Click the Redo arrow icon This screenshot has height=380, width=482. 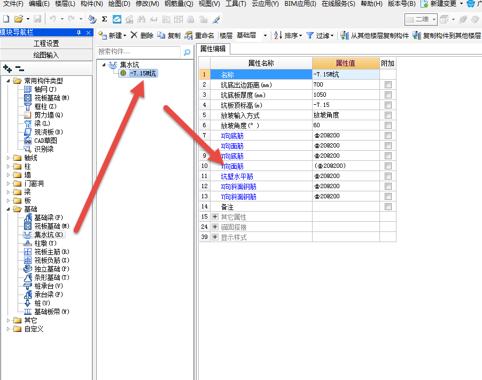71,19
